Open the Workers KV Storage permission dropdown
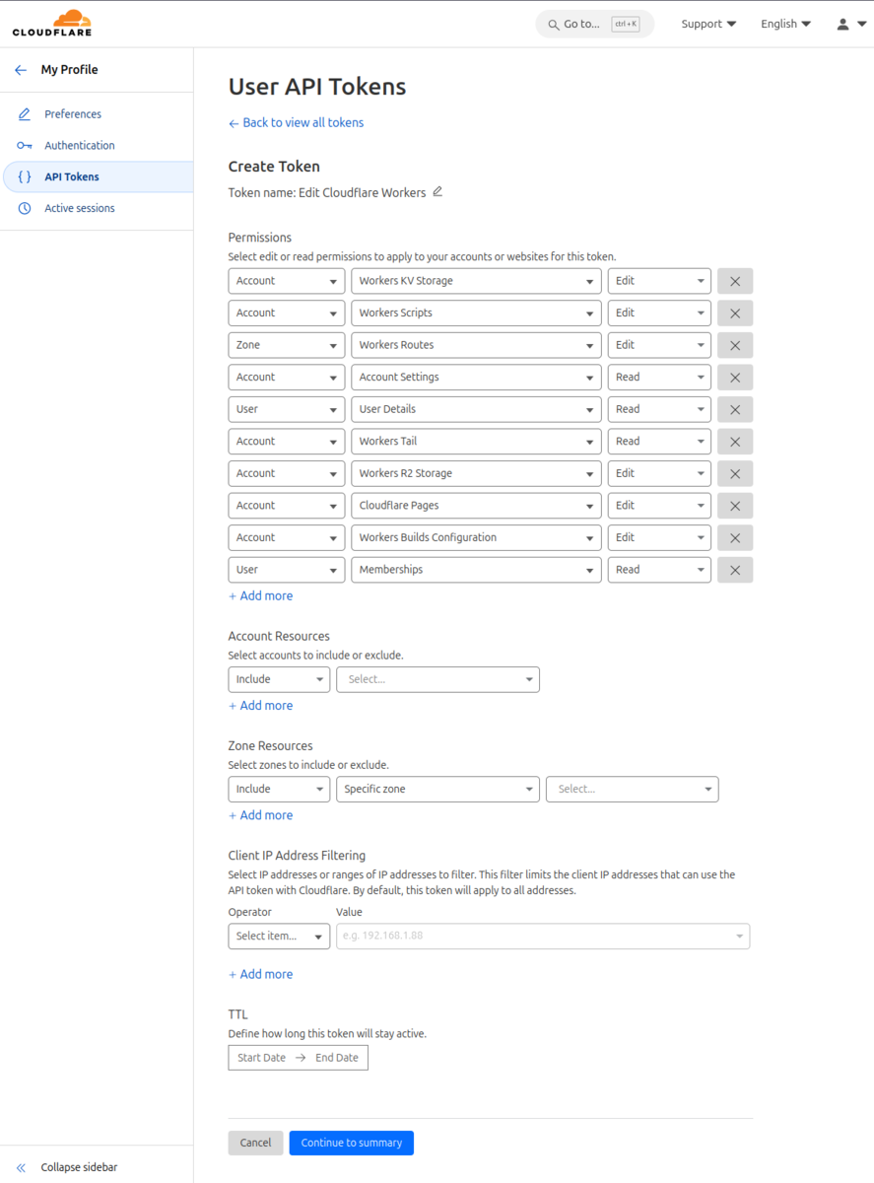The image size is (874, 1183). tap(476, 281)
